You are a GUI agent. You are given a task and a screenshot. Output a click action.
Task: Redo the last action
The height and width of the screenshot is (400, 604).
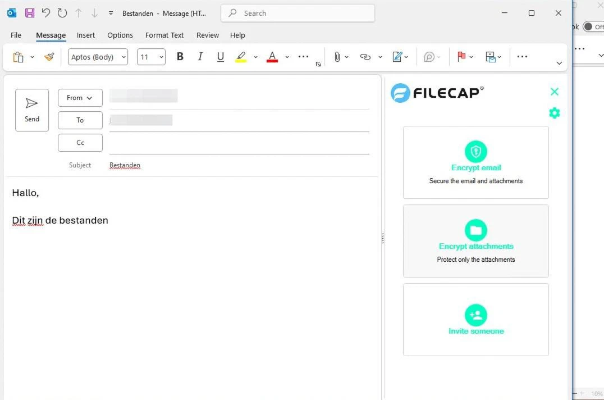tap(62, 13)
